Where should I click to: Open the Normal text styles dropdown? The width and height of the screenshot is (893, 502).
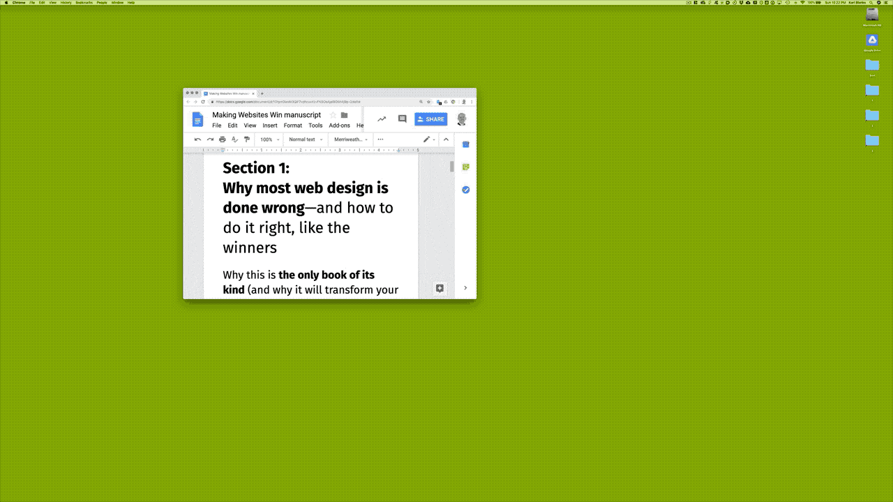306,139
